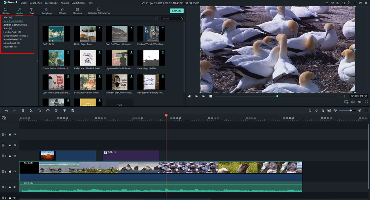Split the clip with the scissors icon
This screenshot has height=200, width=370.
[31, 110]
